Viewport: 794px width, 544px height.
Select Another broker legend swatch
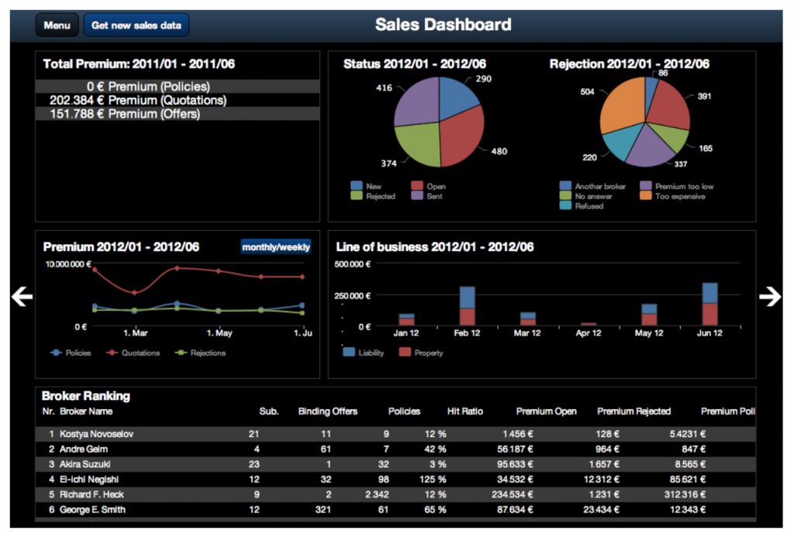coord(565,186)
